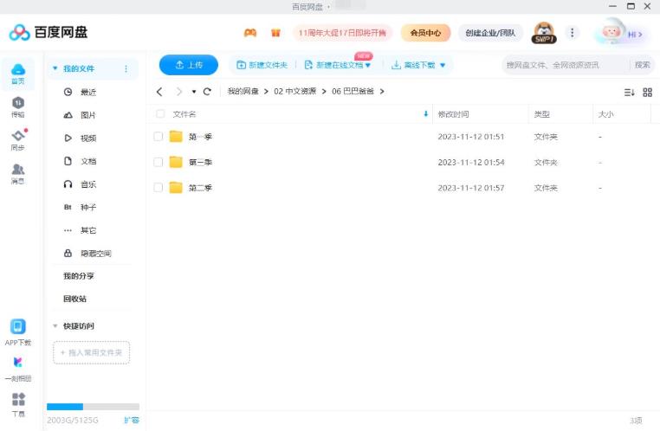
Task: Click the 扩容 expand storage link
Action: pos(132,420)
